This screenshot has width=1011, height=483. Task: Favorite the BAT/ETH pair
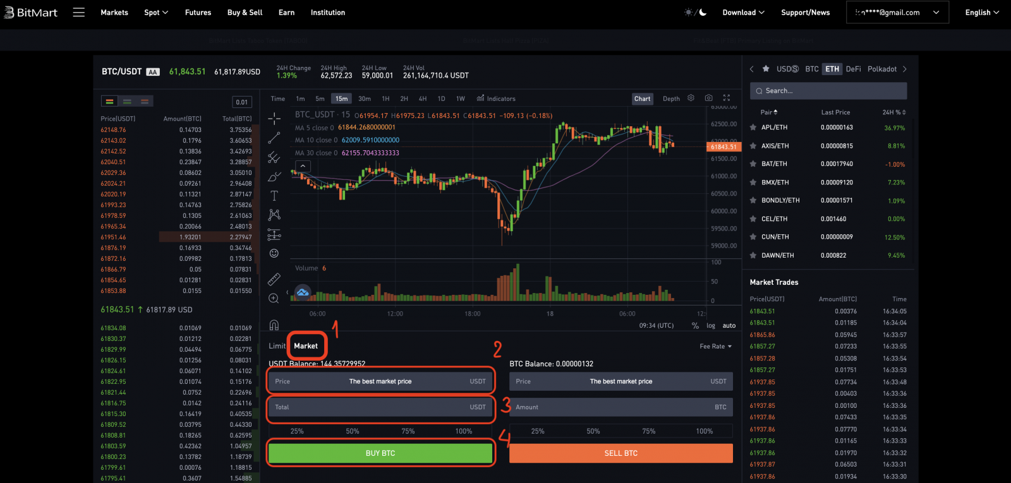[x=753, y=164]
